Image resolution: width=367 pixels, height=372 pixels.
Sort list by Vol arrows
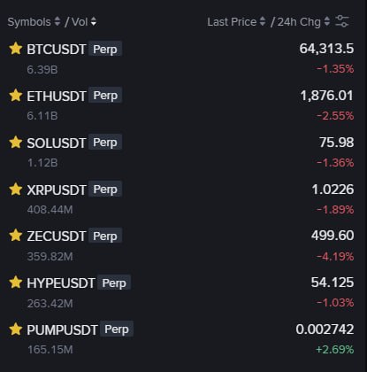[x=94, y=21]
